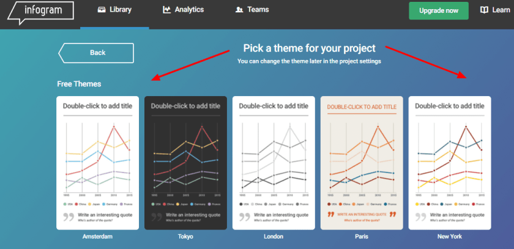514x249 pixels.
Task: Choose the New York theme thumbnail
Action: click(x=450, y=162)
